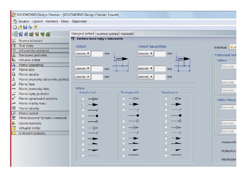Viewport: 248px width, 173px height.
Task: Click the icon beside Virtuální vrchol
Action: 14,128
